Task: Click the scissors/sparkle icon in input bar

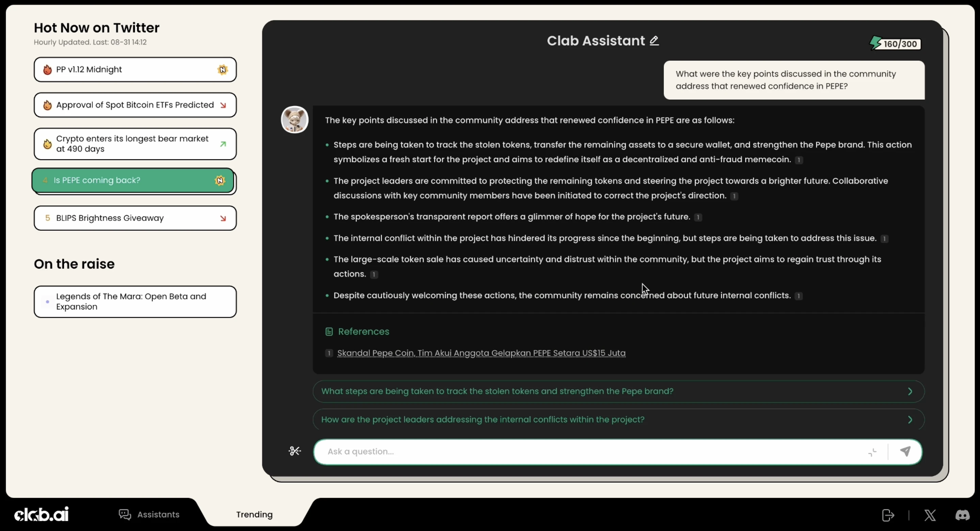Action: tap(295, 451)
